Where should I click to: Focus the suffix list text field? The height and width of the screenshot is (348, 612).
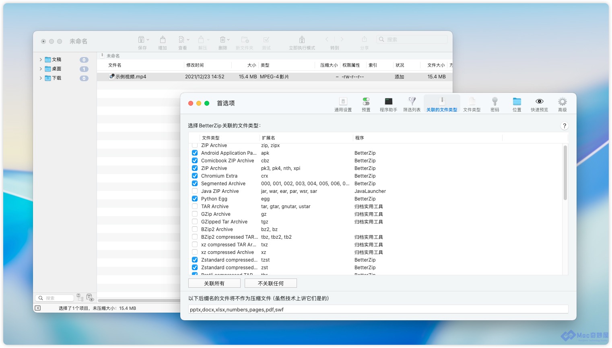(378, 309)
